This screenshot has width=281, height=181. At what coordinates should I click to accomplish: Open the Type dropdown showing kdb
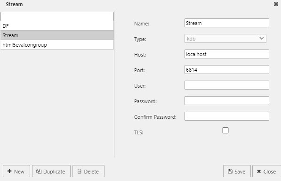(225, 39)
